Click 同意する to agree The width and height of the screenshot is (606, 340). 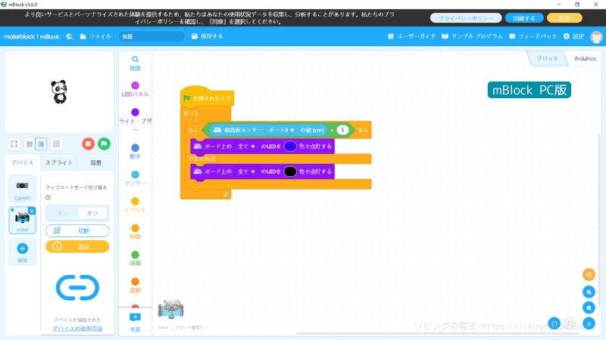(524, 18)
